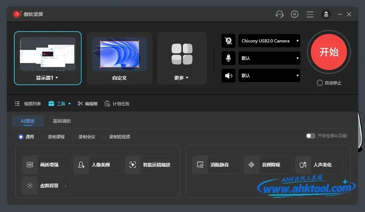Enable the 自动停止 option
This screenshot has height=212, width=365.
click(320, 83)
